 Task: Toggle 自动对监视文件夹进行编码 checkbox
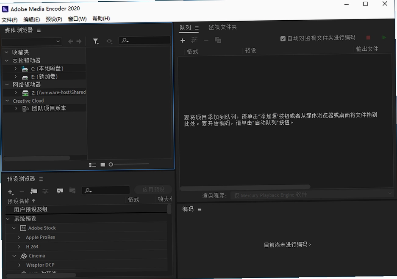(283, 38)
